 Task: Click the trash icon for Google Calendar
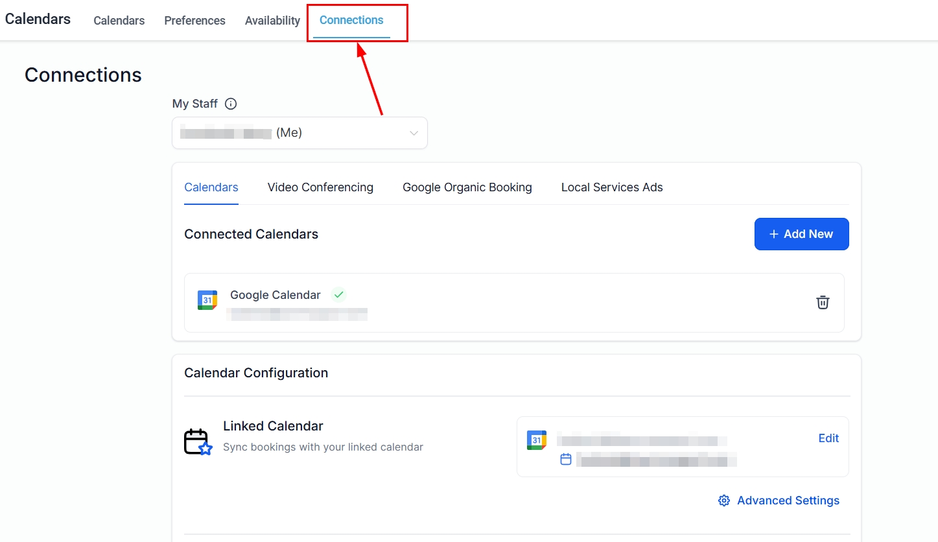click(x=822, y=302)
